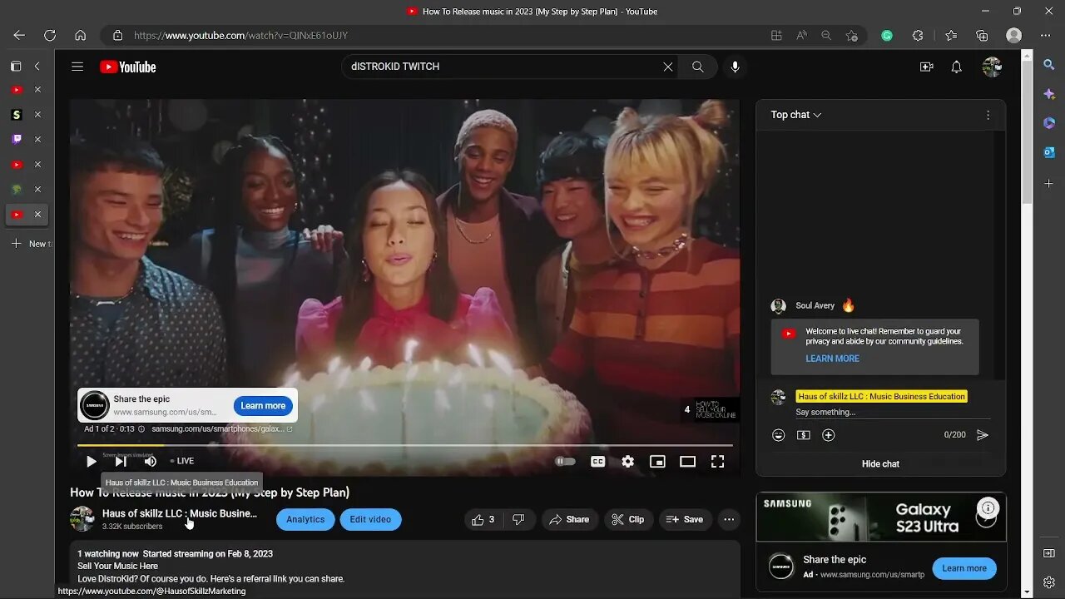Run search with the magnifier button
Screen dimensions: 1065x599
tap(697, 67)
